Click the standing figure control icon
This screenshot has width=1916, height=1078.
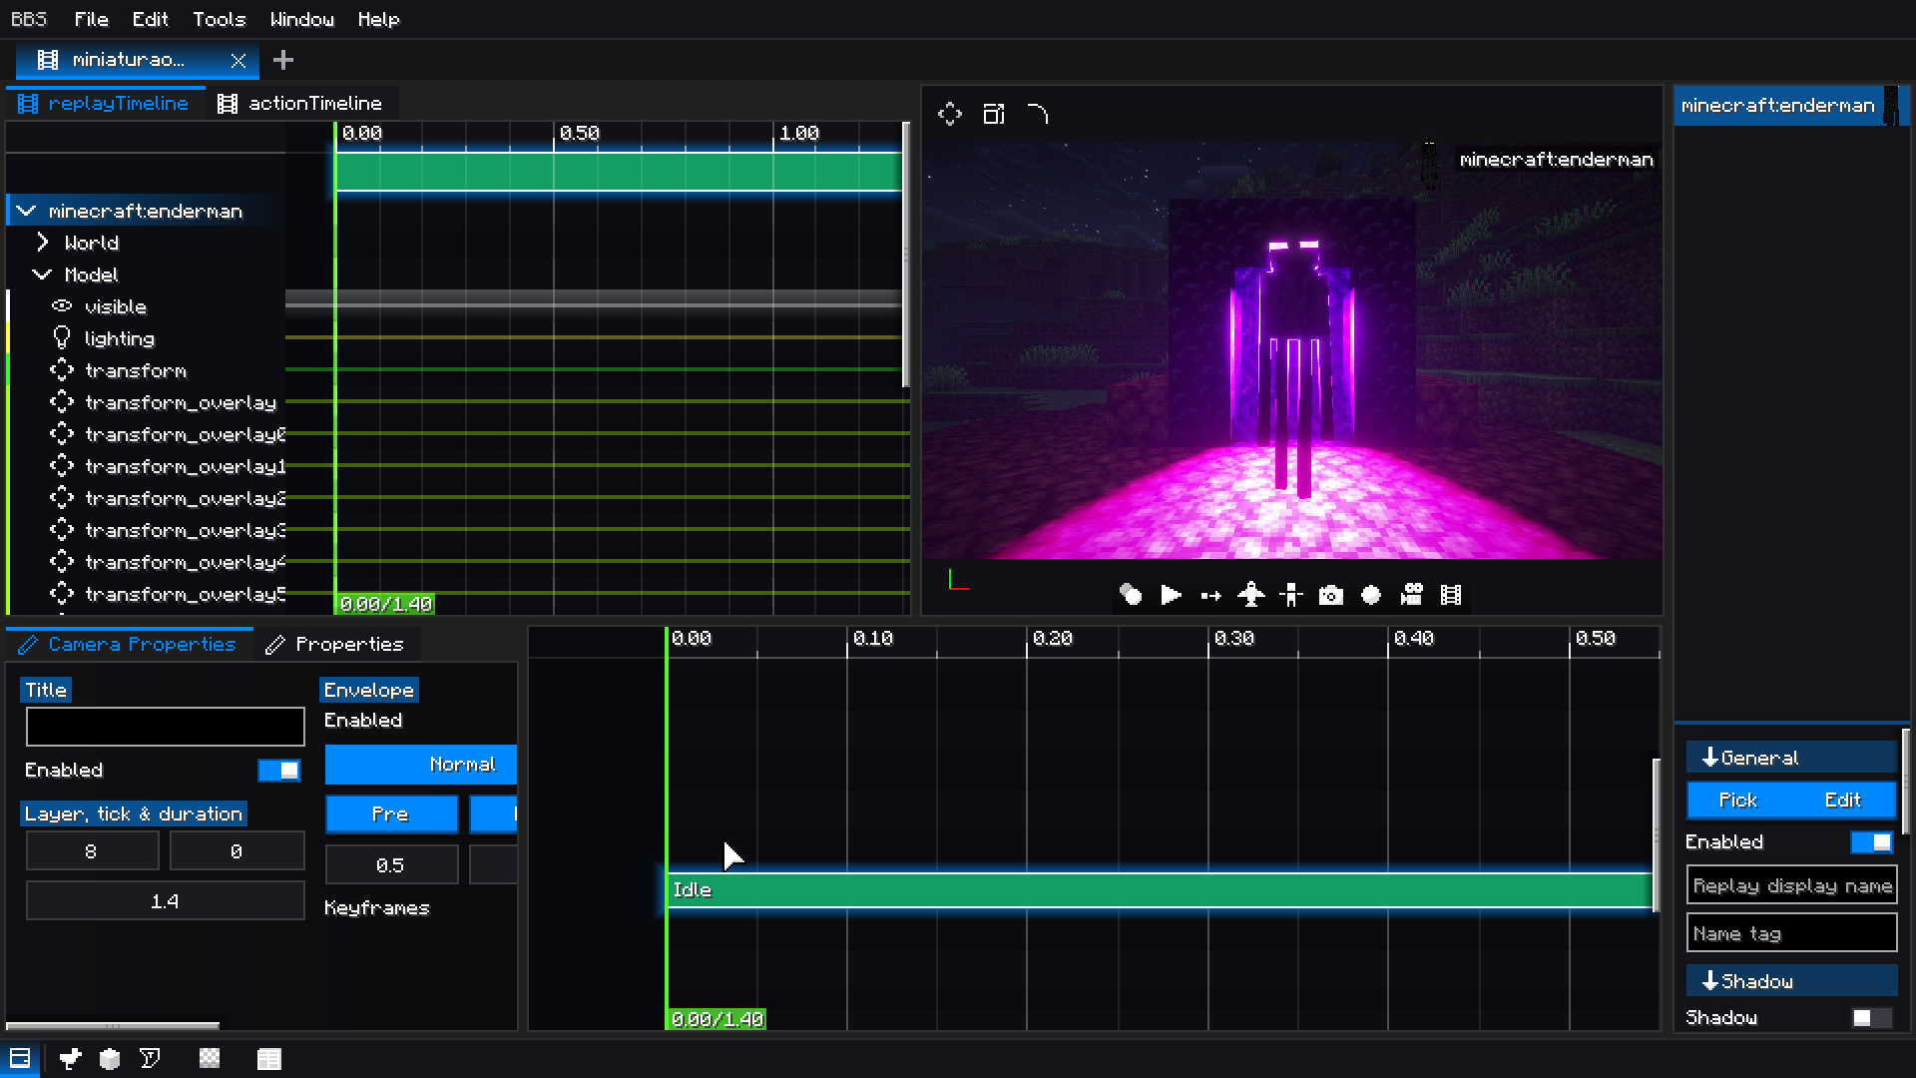pyautogui.click(x=1291, y=595)
